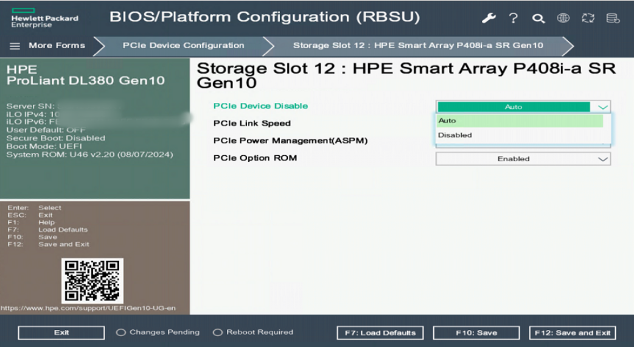Select Auto option in the dropdown list
Screen dimensions: 634x347
447,121
